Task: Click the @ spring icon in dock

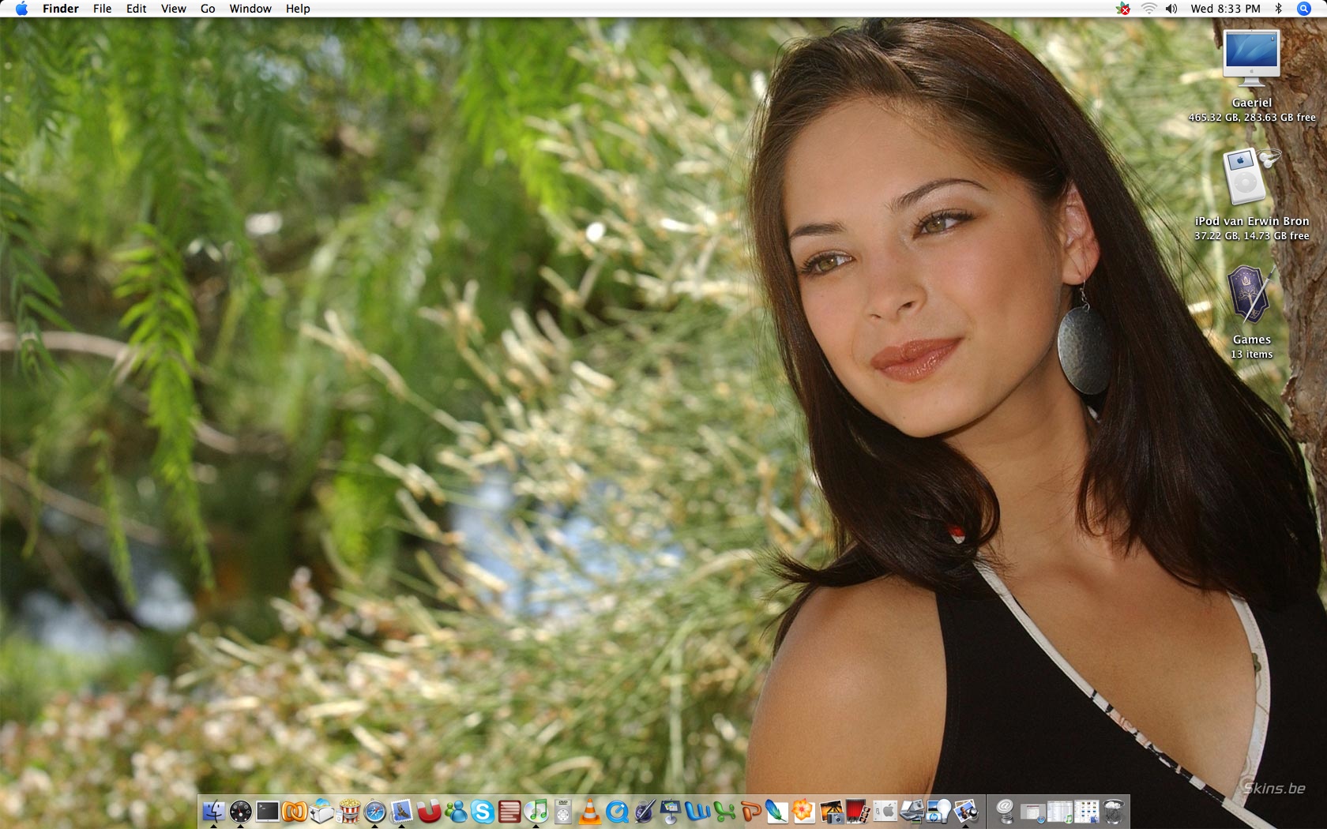Action: coord(1005,811)
